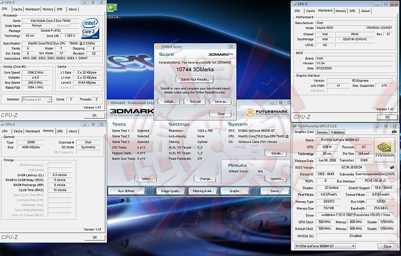Click the To Excel button
This screenshot has width=401, height=256.
click(x=195, y=101)
